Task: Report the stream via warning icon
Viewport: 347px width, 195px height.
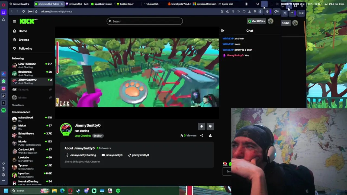Action: (x=210, y=135)
